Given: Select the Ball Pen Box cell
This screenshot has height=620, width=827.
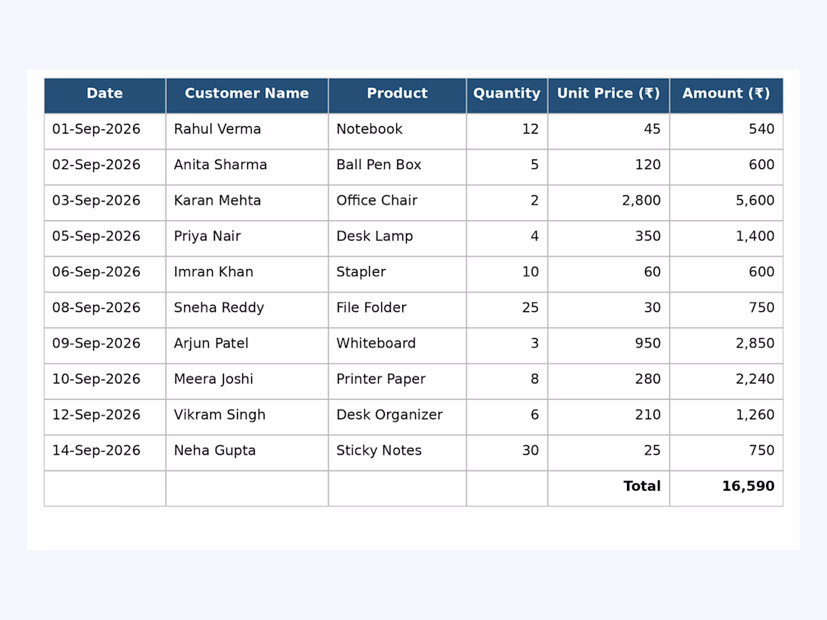Looking at the screenshot, I should point(397,167).
